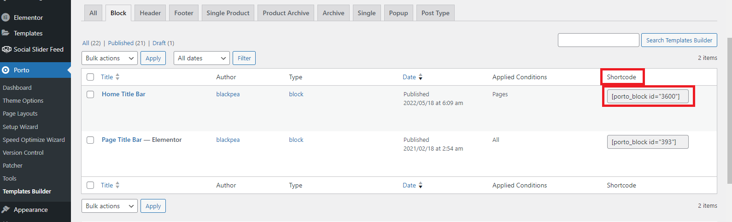Expand the All dates dropdown
Viewport: 732px width, 222px height.
(201, 58)
